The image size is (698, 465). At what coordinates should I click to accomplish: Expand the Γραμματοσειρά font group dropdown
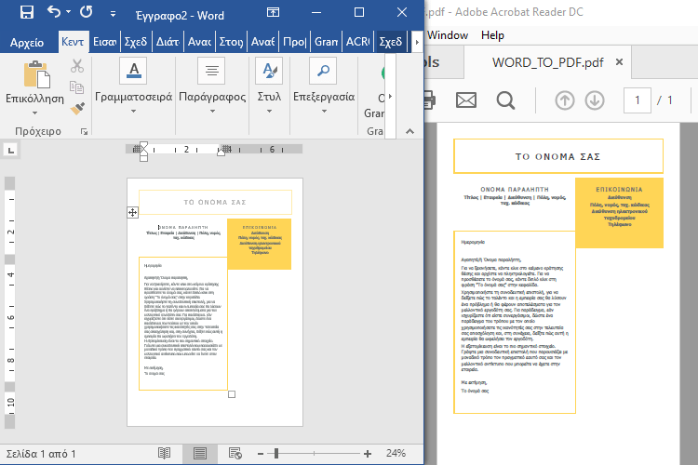(134, 111)
